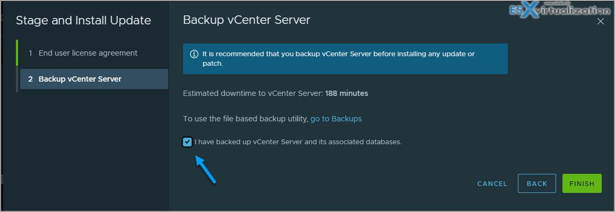Click the info icon in the banner
The width and height of the screenshot is (615, 212).
(194, 54)
